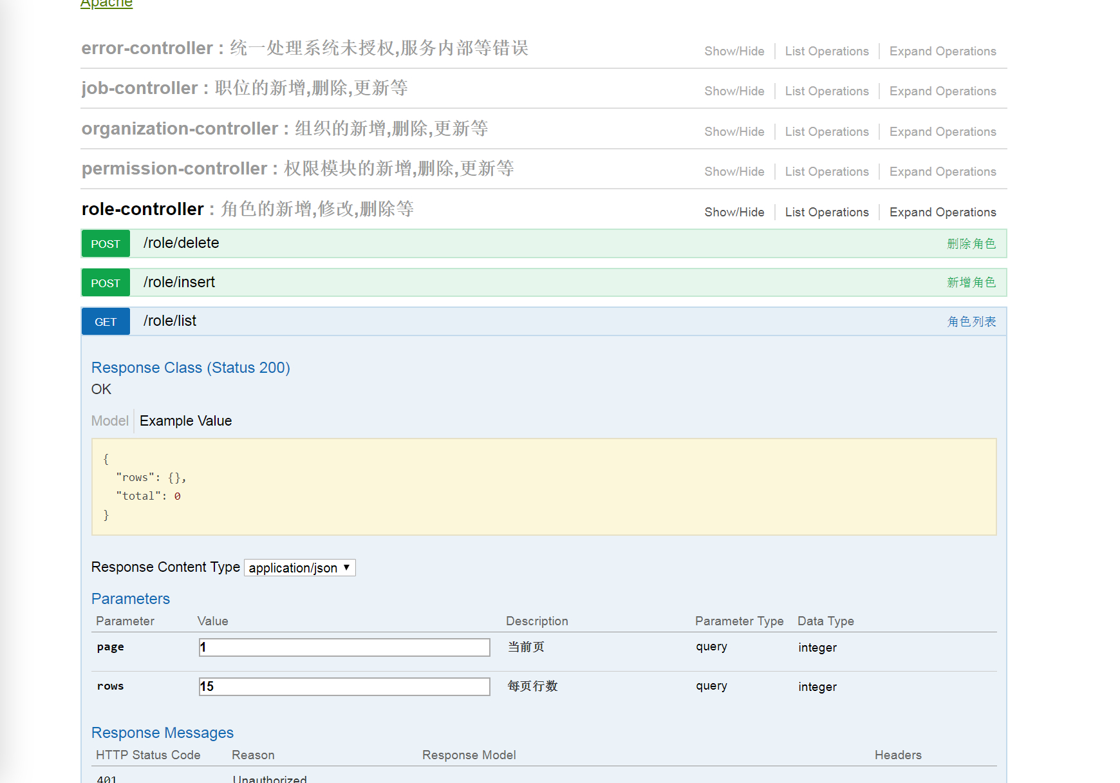Click the 'page' parameter name
The image size is (1120, 783).
[x=110, y=647]
